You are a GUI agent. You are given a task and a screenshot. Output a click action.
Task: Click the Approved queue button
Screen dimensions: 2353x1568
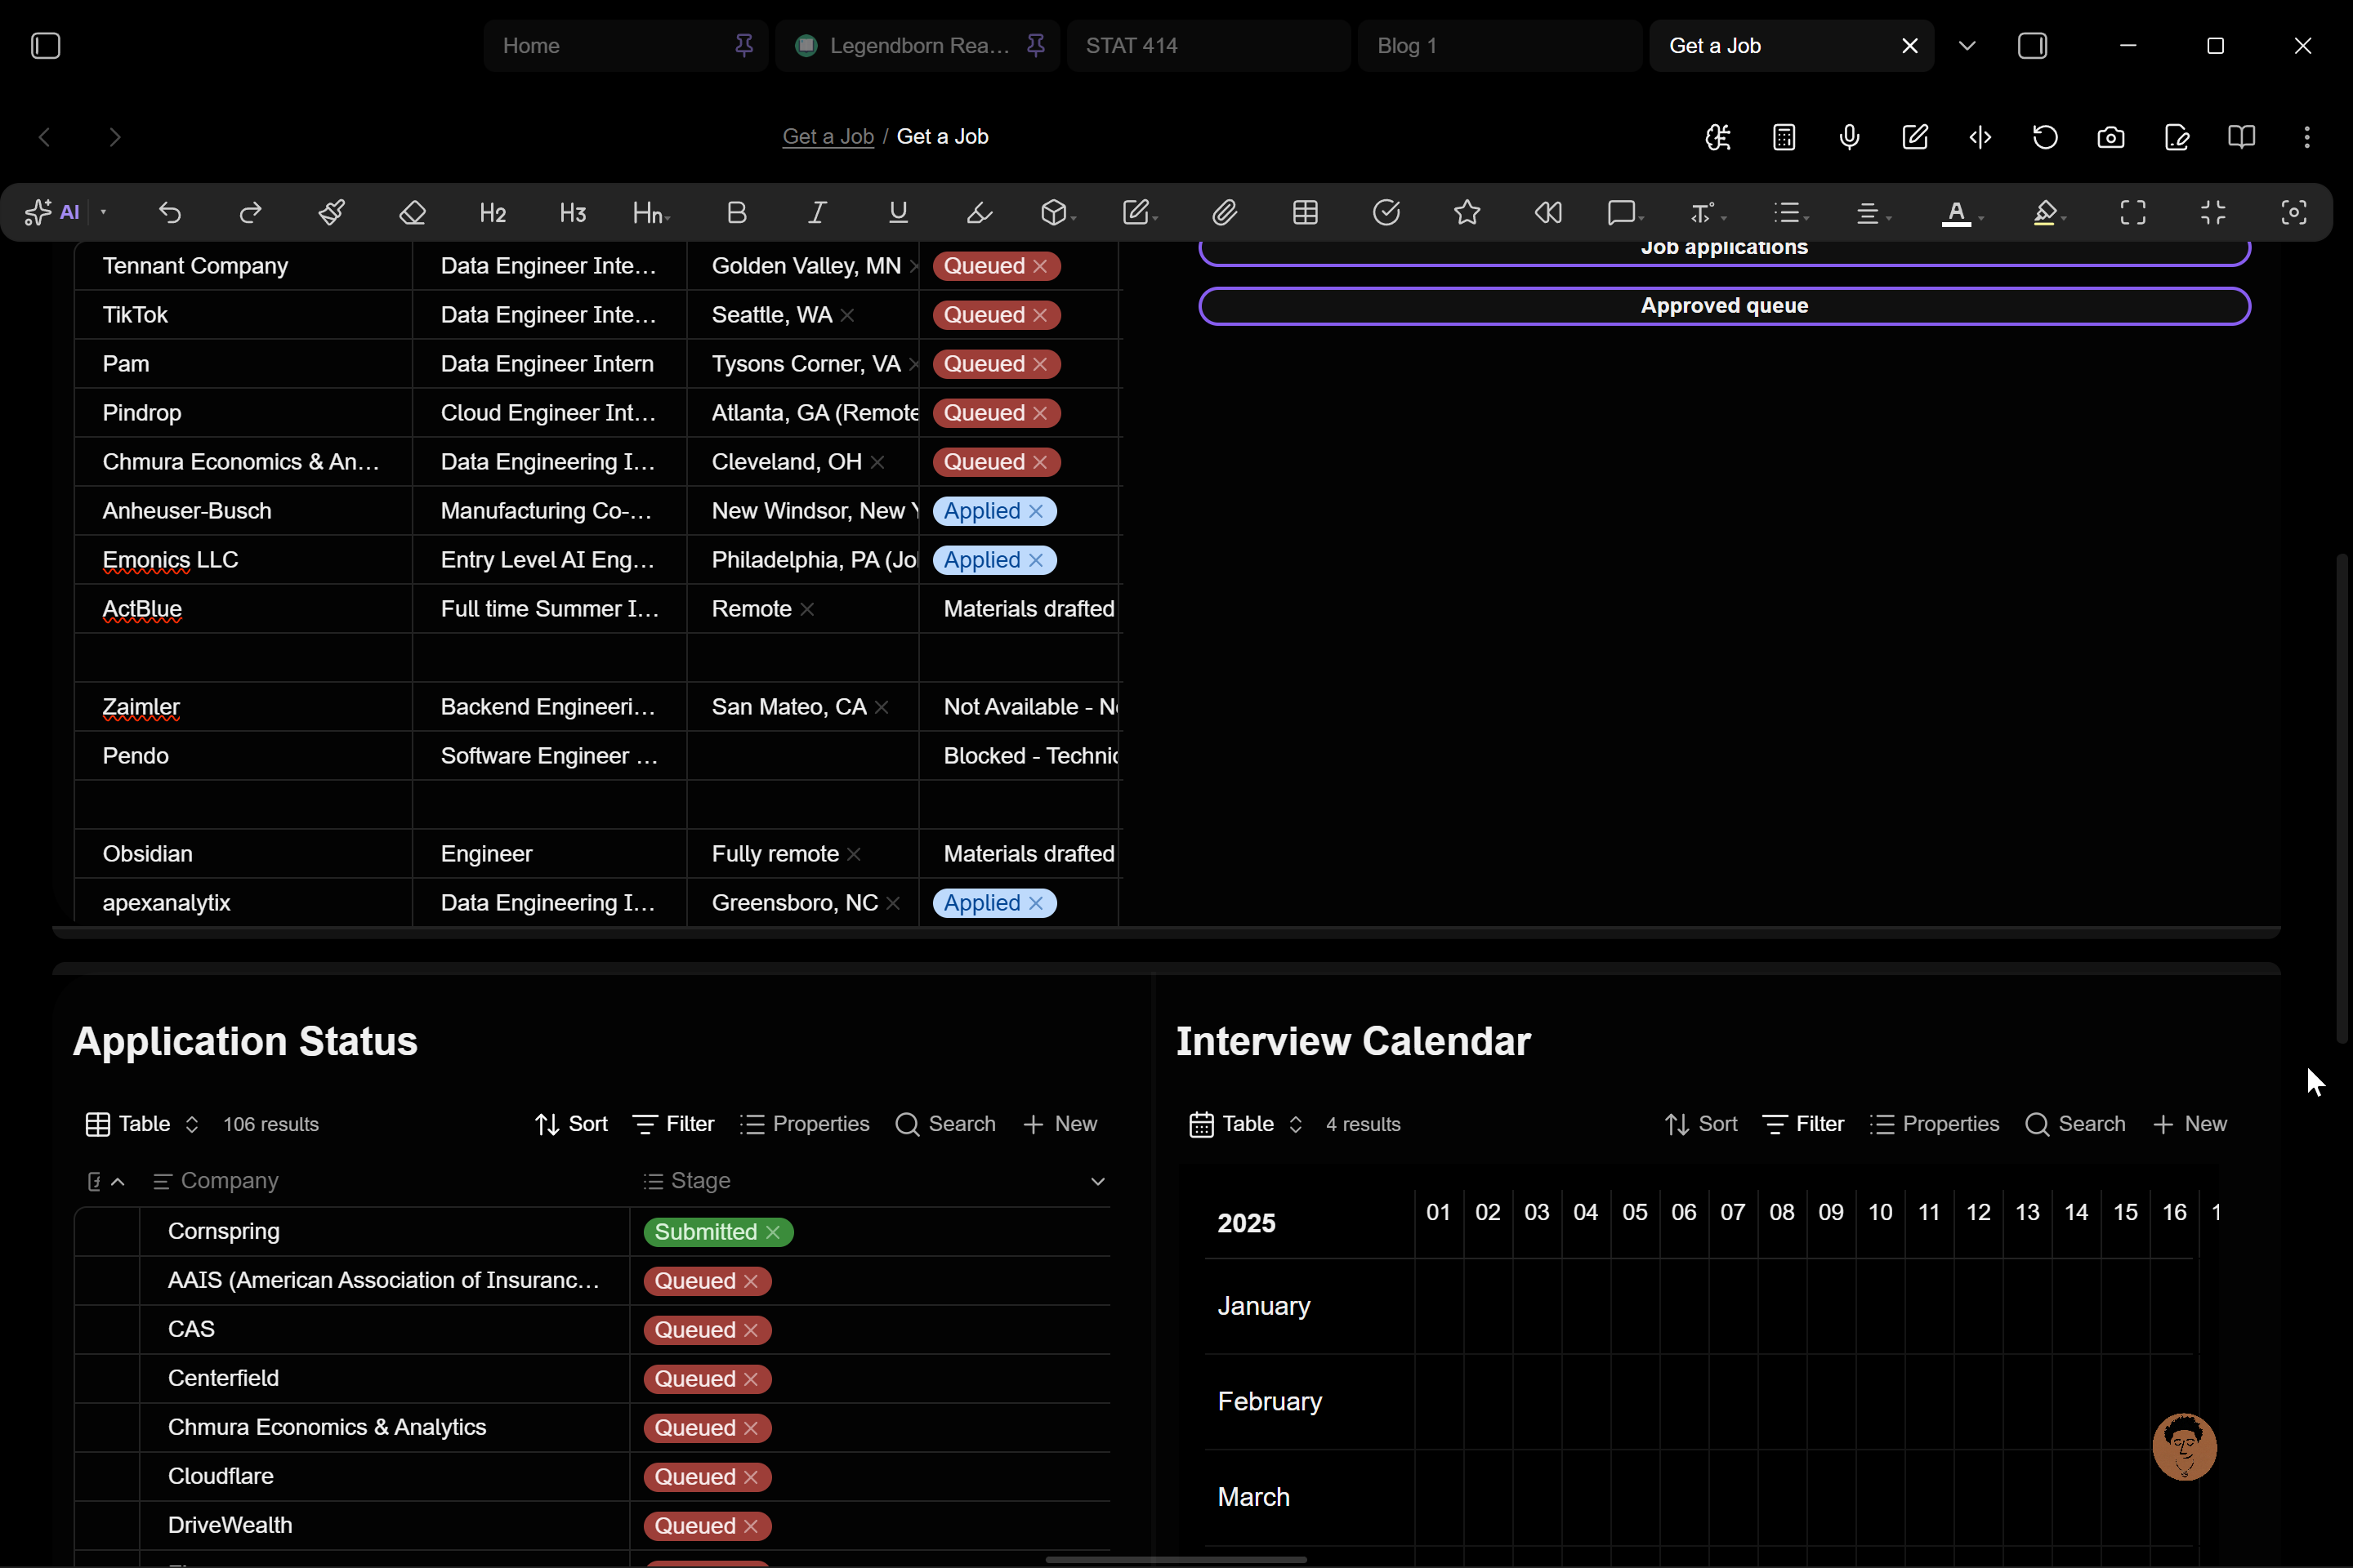[1724, 306]
